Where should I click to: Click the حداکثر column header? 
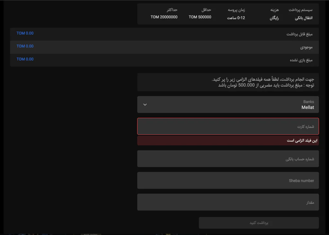point(172,10)
